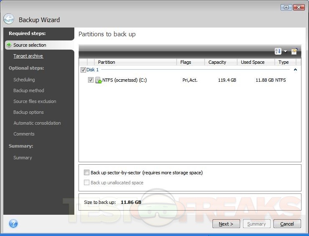Open Automatic consolidation step
Viewport: 309px width, 236px height.
pos(37,123)
